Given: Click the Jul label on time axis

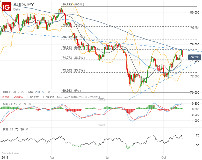Looking at the screenshot, I should 107,157.
